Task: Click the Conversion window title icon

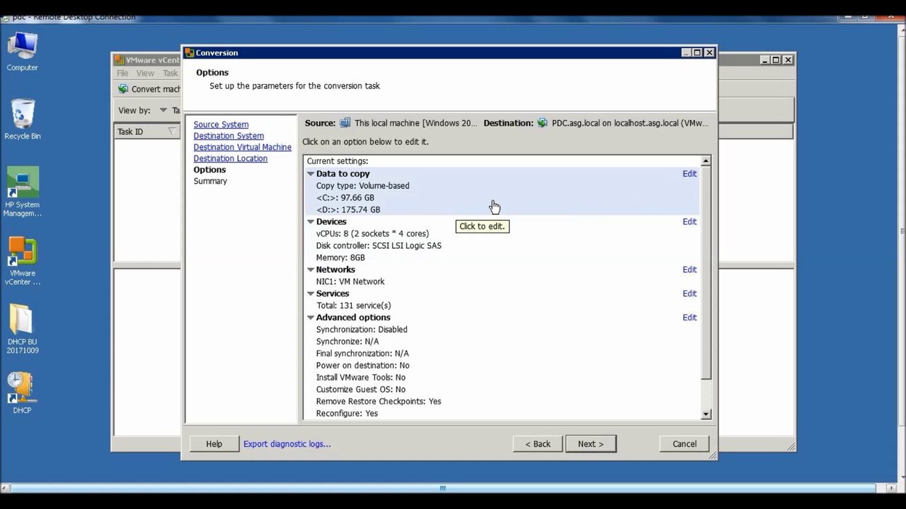Action: point(189,52)
